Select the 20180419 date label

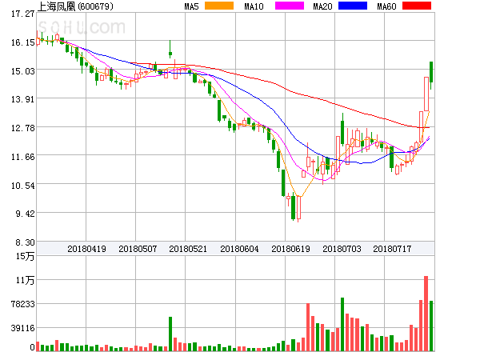(x=86, y=249)
